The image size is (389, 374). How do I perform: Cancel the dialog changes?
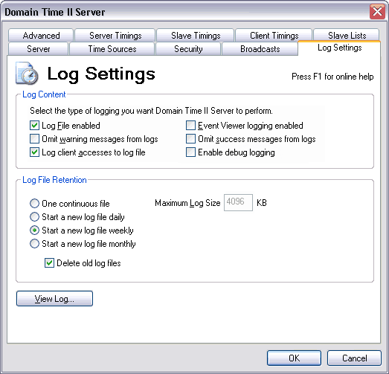click(354, 358)
